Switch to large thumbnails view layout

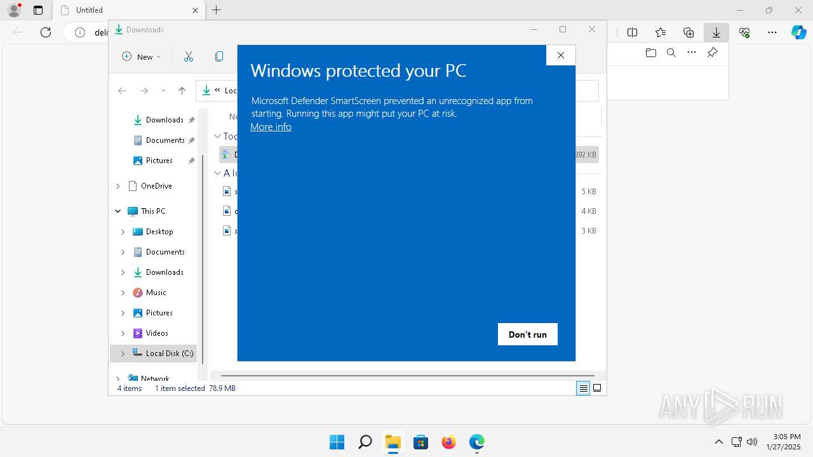(597, 388)
